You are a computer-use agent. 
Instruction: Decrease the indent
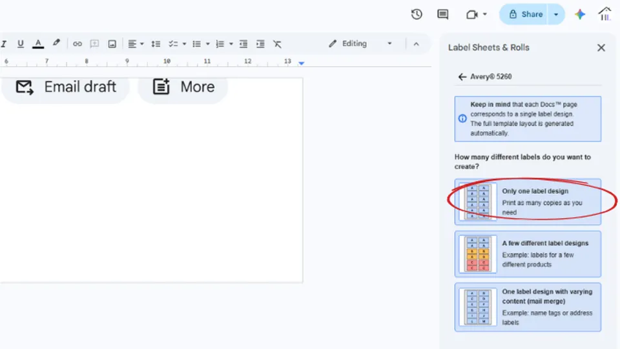pyautogui.click(x=243, y=43)
